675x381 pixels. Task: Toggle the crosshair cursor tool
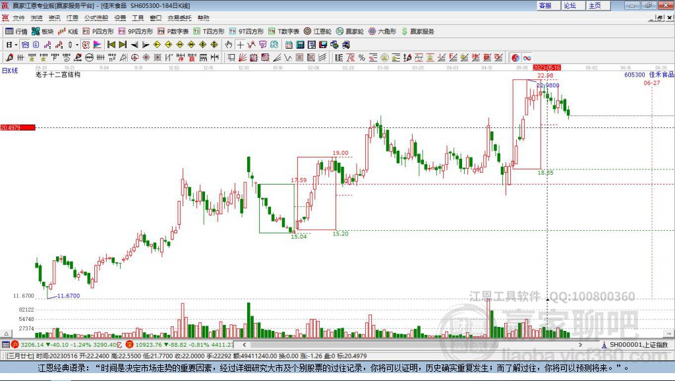[x=240, y=45]
